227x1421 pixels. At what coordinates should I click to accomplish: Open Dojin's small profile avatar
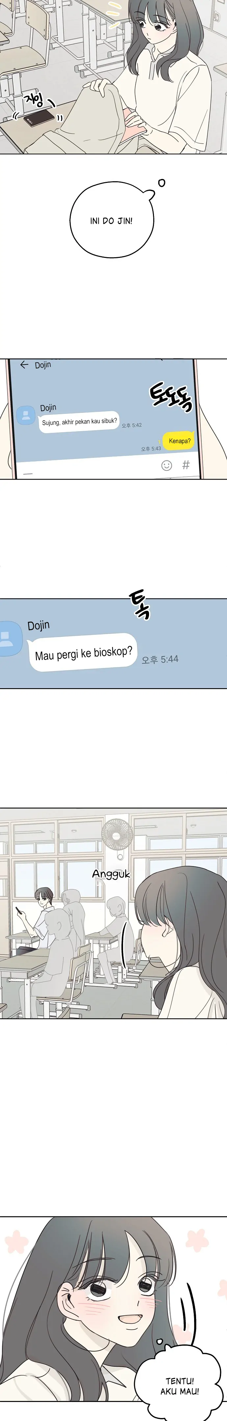coord(26,415)
